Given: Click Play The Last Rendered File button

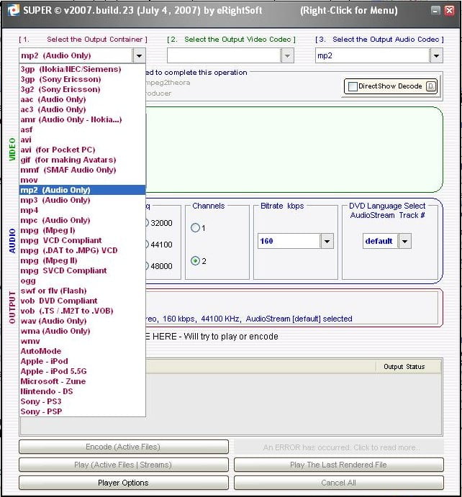Looking at the screenshot, I should 339,465.
